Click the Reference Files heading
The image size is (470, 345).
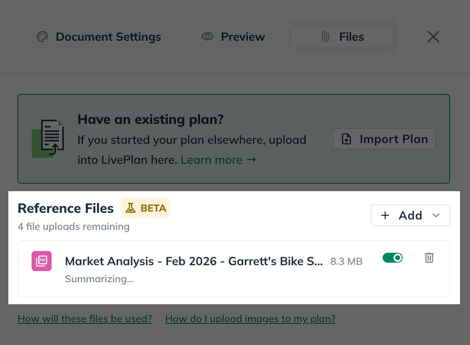click(x=66, y=208)
